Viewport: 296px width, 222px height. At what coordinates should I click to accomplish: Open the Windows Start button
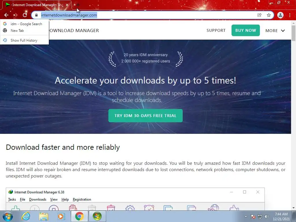(8, 216)
